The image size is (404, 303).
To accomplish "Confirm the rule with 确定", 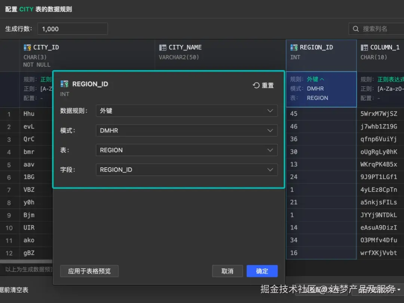I will pos(262,271).
